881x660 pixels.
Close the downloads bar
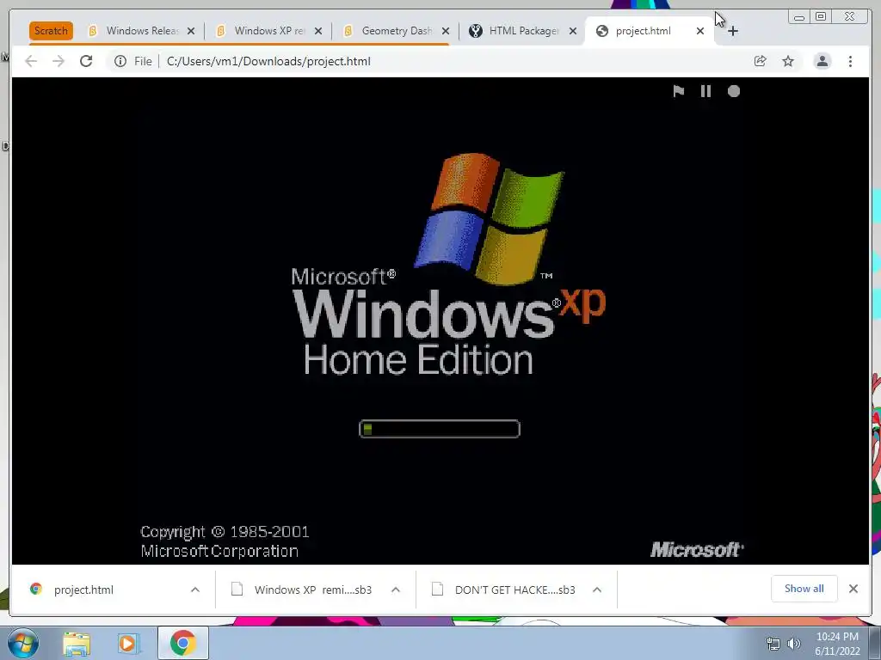coord(853,588)
